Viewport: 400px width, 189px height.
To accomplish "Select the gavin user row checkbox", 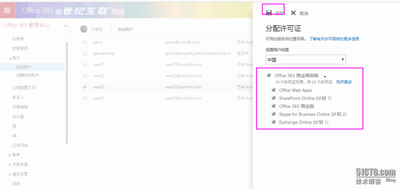I will click(85, 42).
